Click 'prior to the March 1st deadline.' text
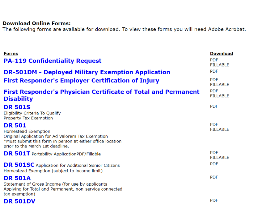262x205 pixels. point(36,147)
